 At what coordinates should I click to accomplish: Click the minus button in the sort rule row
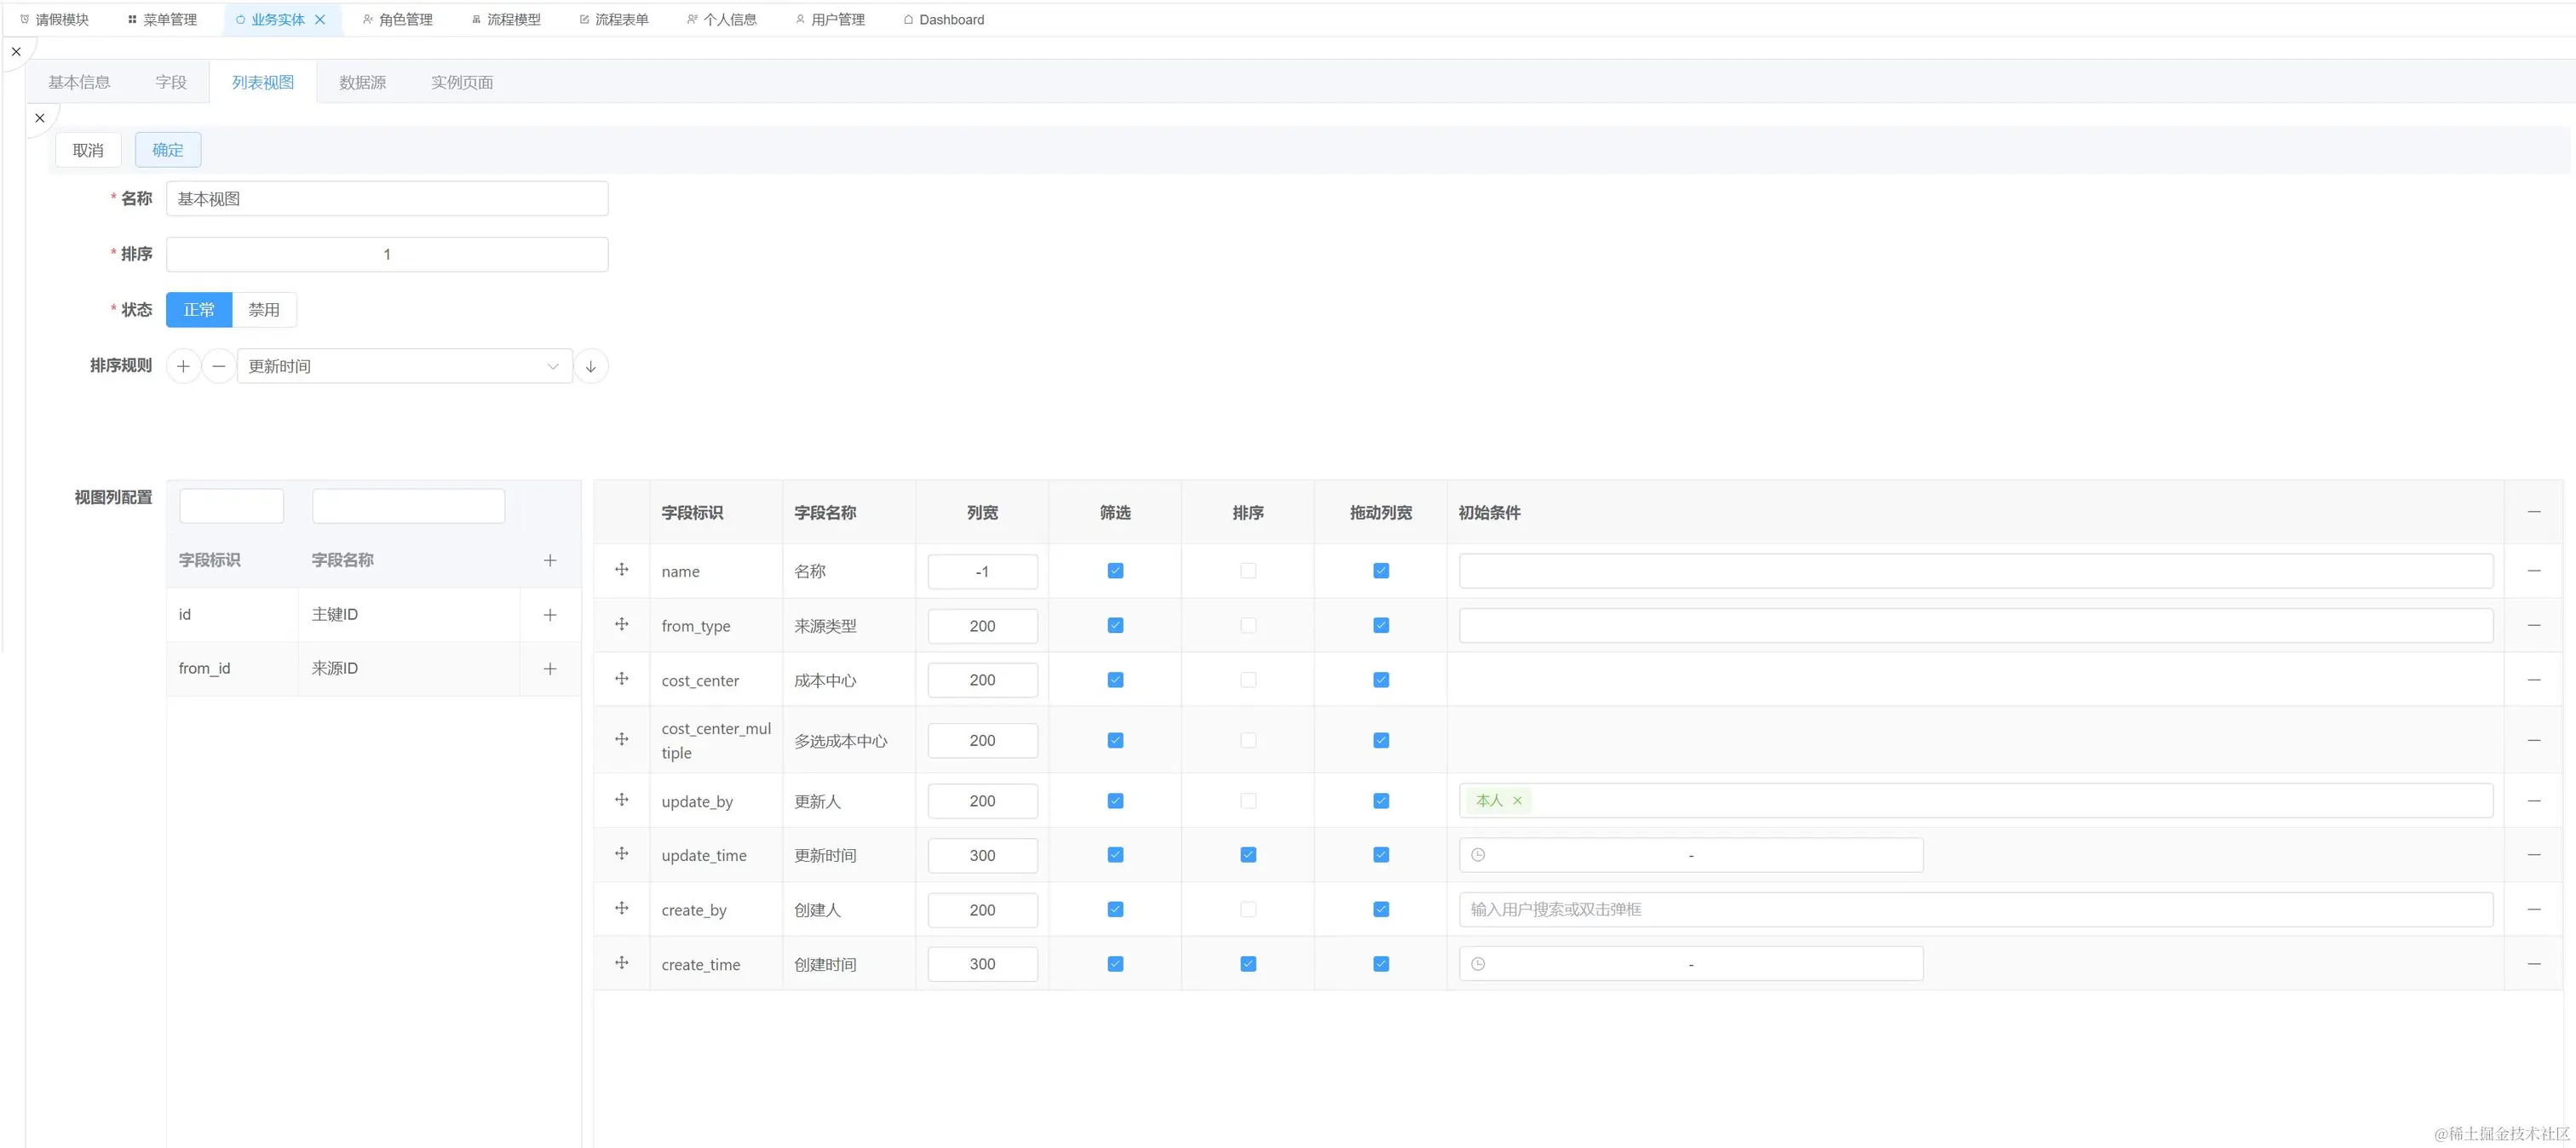(218, 366)
